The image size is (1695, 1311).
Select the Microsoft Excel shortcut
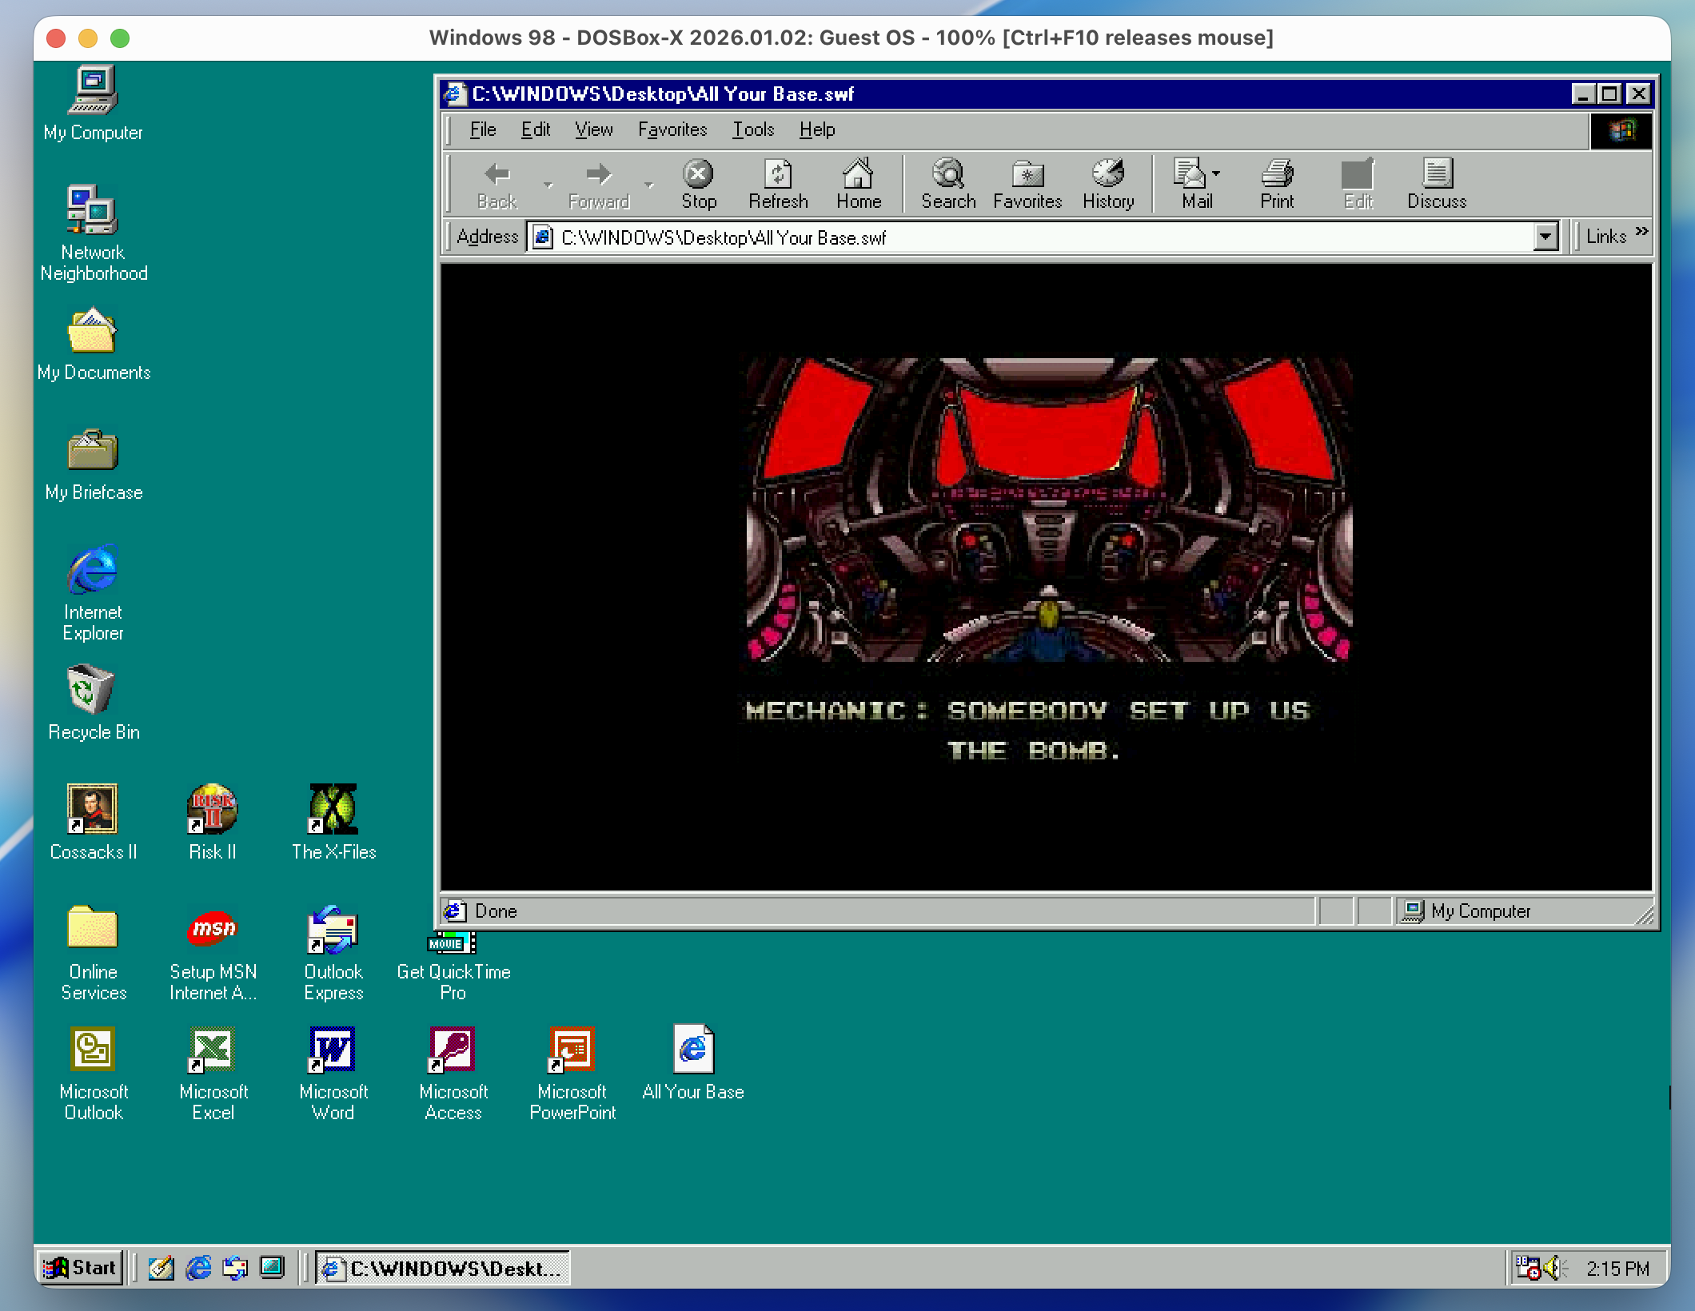213,1073
